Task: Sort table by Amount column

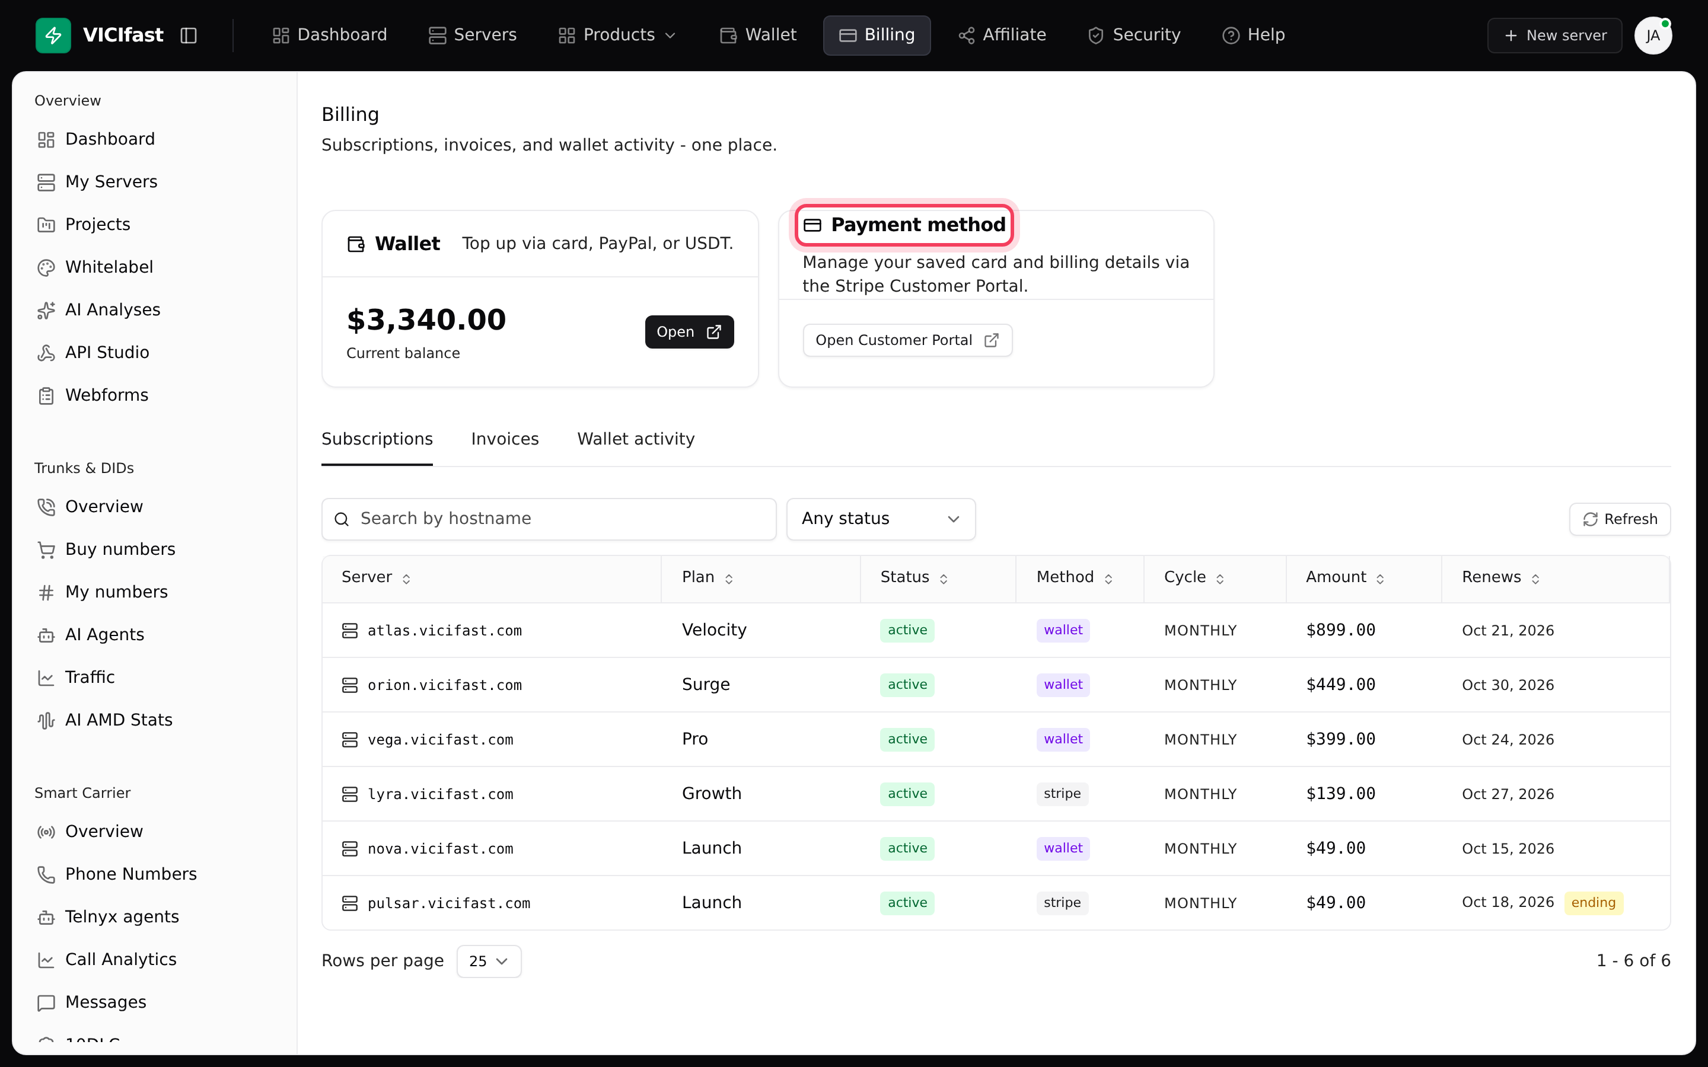Action: coord(1345,578)
